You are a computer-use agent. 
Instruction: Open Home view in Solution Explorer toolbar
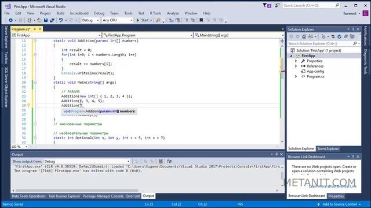click(x=304, y=36)
